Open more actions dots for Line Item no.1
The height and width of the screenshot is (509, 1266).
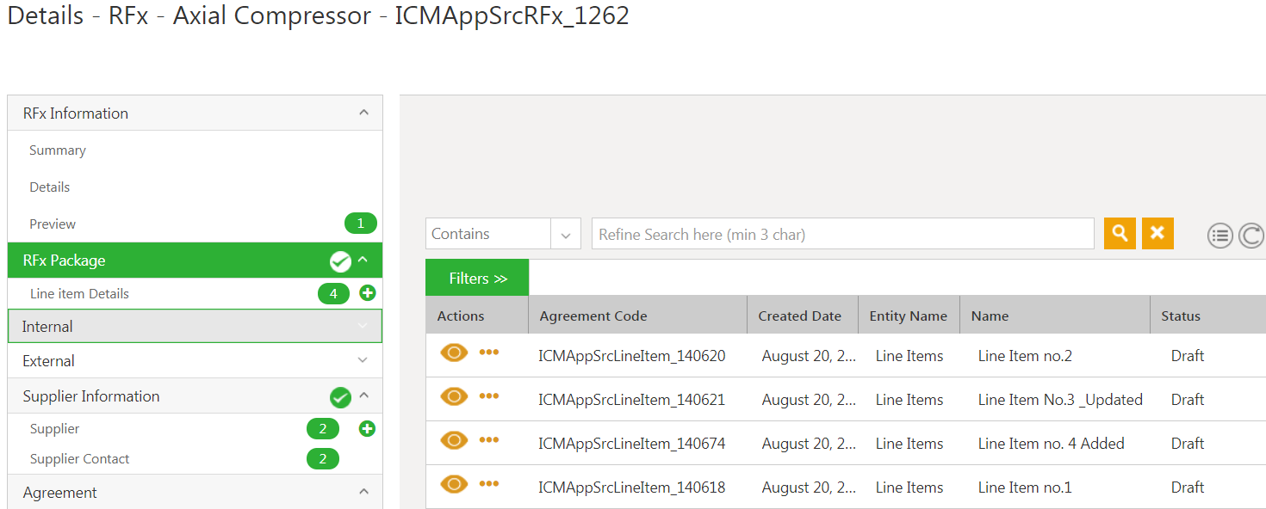pyautogui.click(x=489, y=484)
